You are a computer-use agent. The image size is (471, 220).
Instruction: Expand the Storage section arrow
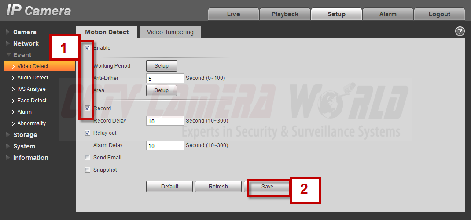pyautogui.click(x=8, y=135)
